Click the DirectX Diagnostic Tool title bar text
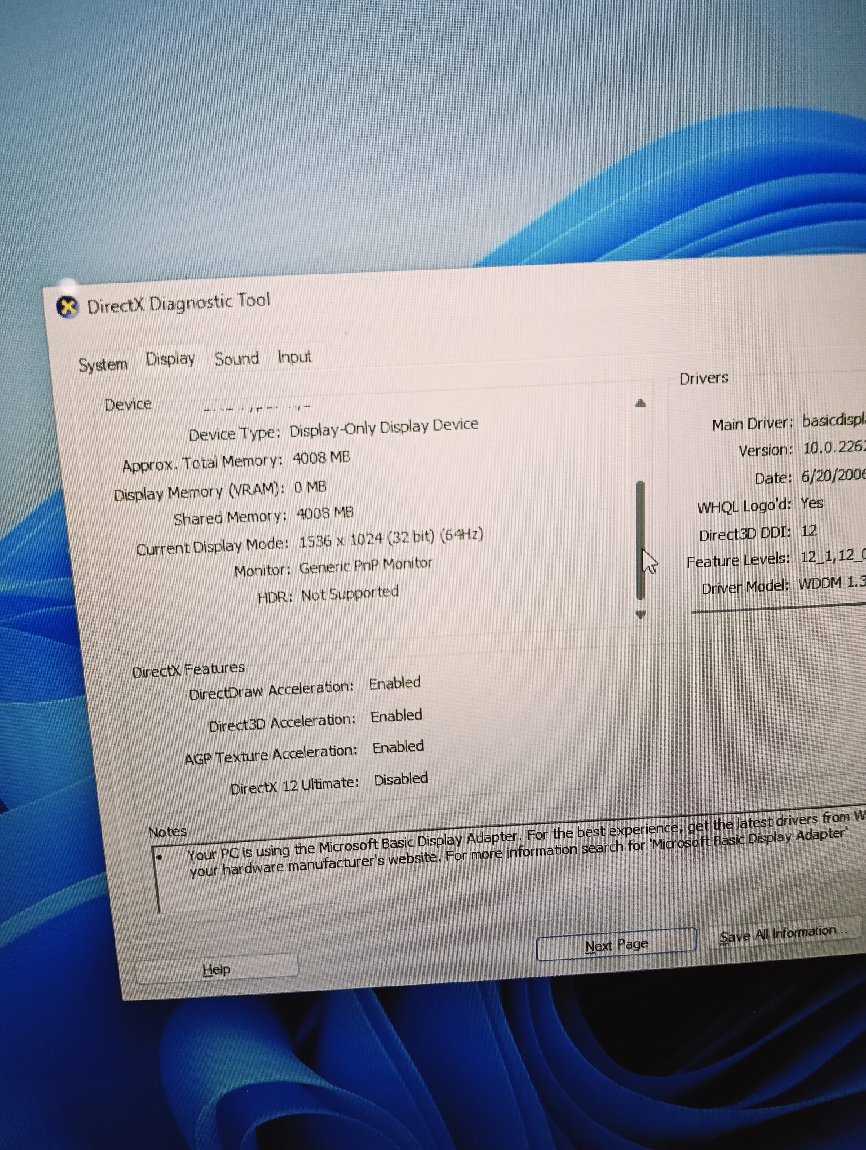This screenshot has height=1150, width=866. coord(178,303)
